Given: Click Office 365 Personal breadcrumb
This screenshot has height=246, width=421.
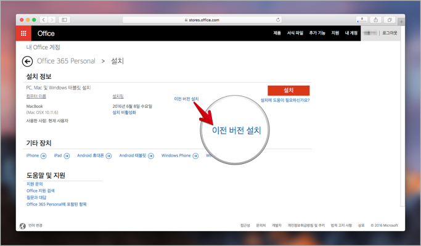Looking at the screenshot, I should 66,61.
